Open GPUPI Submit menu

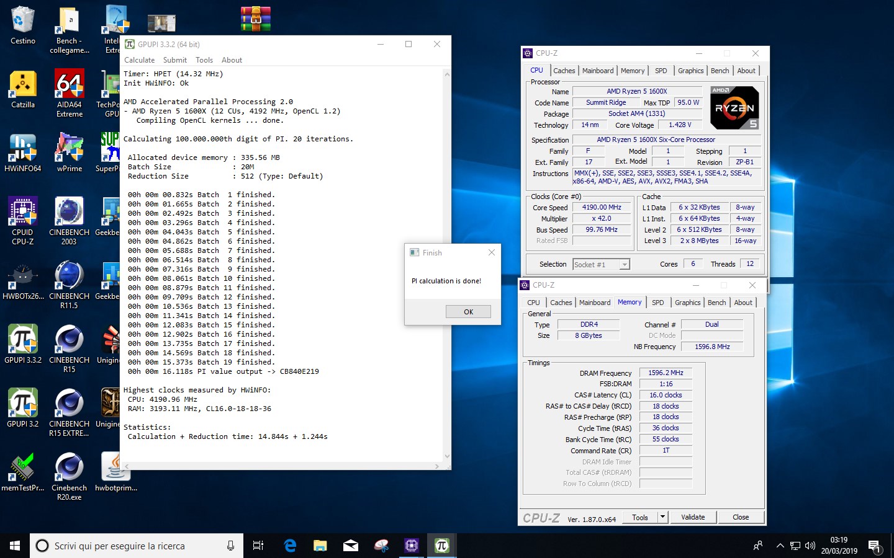pos(175,60)
